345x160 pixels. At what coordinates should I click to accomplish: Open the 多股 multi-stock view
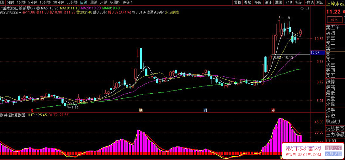[257, 3]
